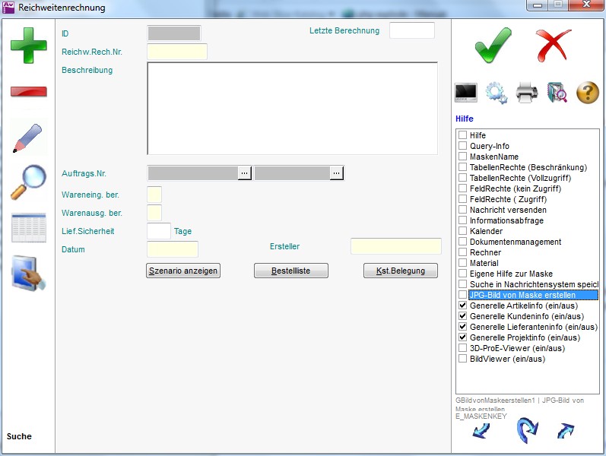Image resolution: width=606 pixels, height=456 pixels.
Task: Click the yellow question mark help icon
Action: click(x=588, y=93)
